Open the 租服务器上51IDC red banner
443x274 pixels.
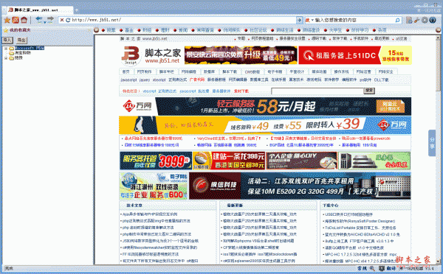point(355,55)
